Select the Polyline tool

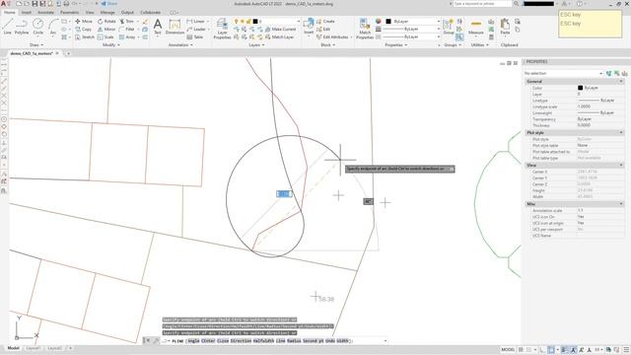click(x=22, y=27)
